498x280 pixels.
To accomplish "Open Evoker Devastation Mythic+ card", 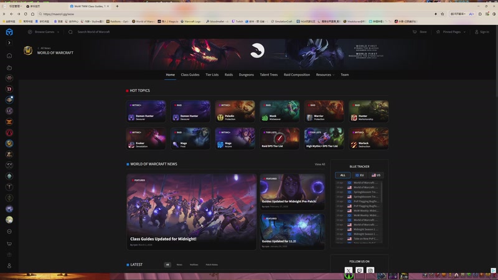I will coord(146,138).
